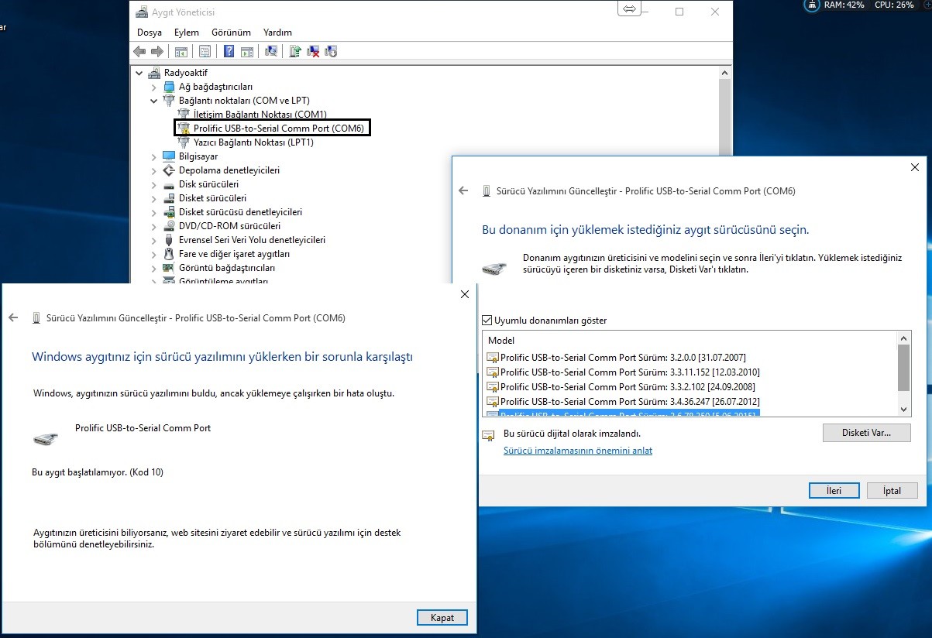Screen dimensions: 932x638
Task: Open the Görünüm menu
Action: coord(231,33)
